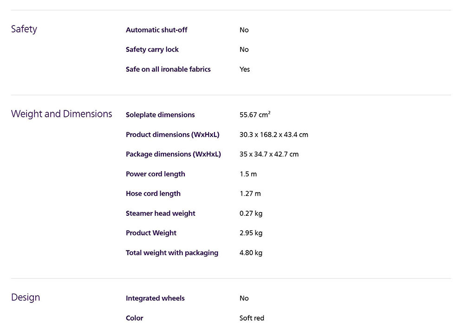The height and width of the screenshot is (334, 462).
Task: Click the 55.67 cm² soleplate value
Action: (255, 115)
